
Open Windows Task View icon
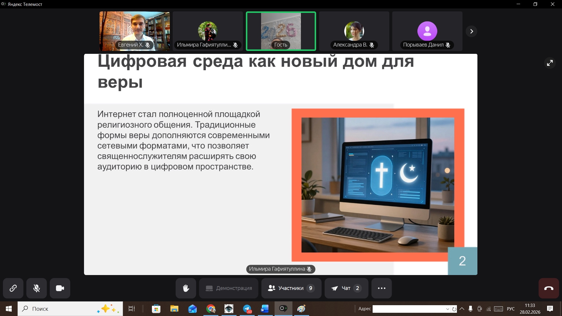tap(132, 309)
